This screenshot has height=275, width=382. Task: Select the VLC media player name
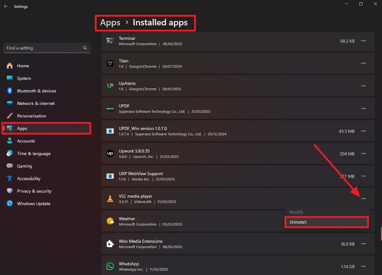[x=135, y=196]
